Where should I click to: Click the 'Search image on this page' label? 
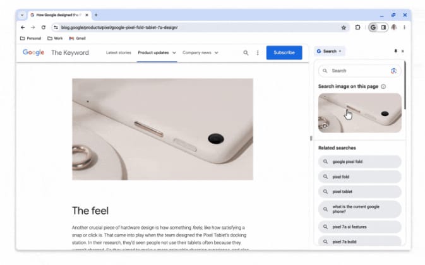348,86
